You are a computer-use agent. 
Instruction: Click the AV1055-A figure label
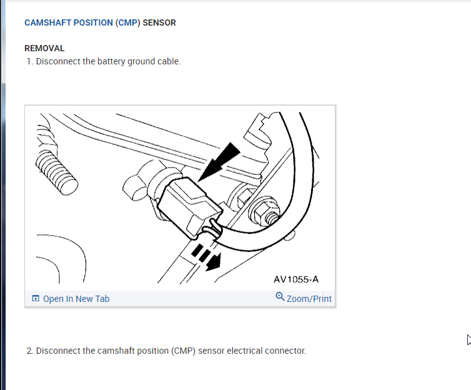click(296, 279)
